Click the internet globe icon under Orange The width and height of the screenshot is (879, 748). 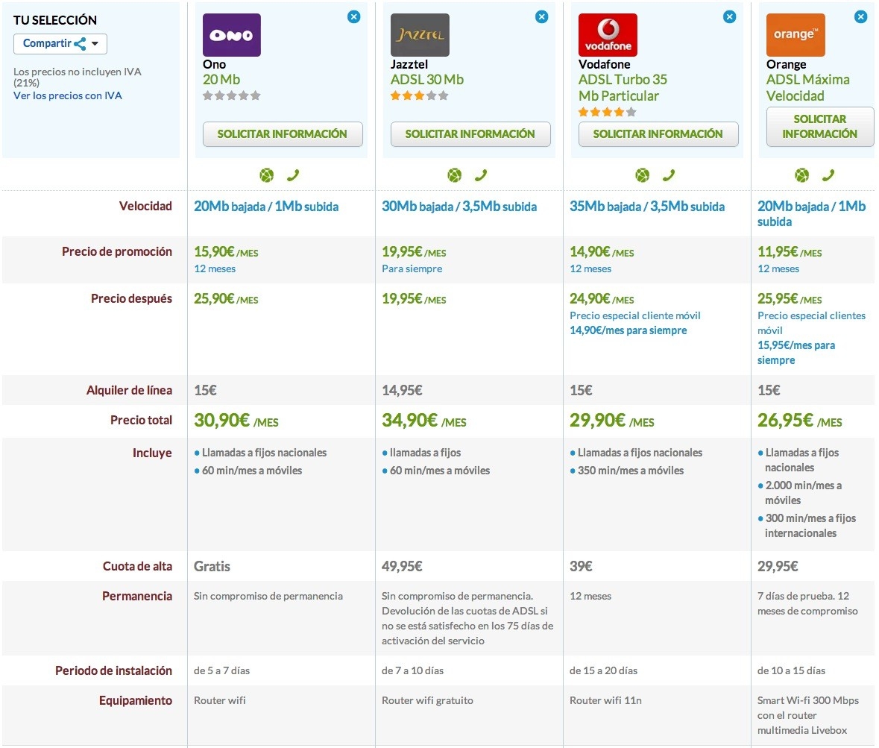pyautogui.click(x=802, y=175)
